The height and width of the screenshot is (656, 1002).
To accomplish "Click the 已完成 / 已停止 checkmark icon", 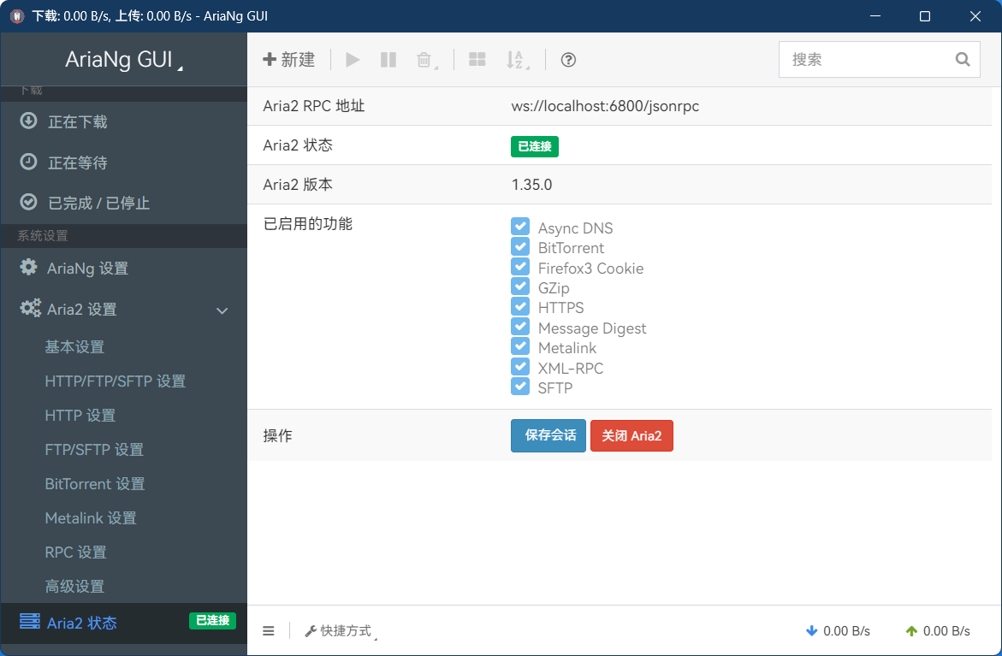I will click(28, 202).
